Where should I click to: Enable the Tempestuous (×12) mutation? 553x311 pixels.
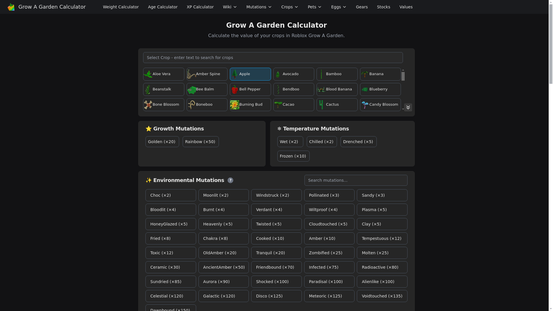(382, 238)
